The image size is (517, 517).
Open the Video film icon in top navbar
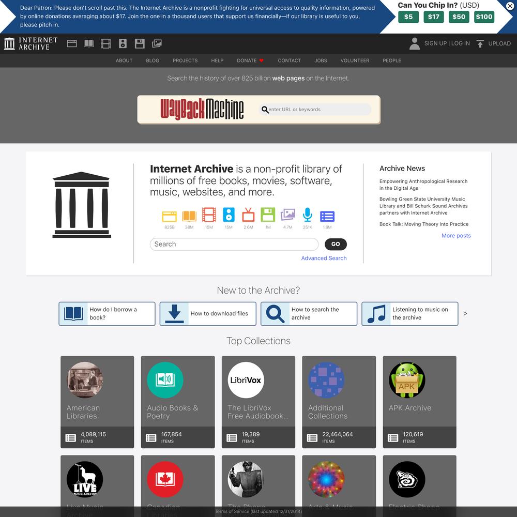pyautogui.click(x=106, y=43)
